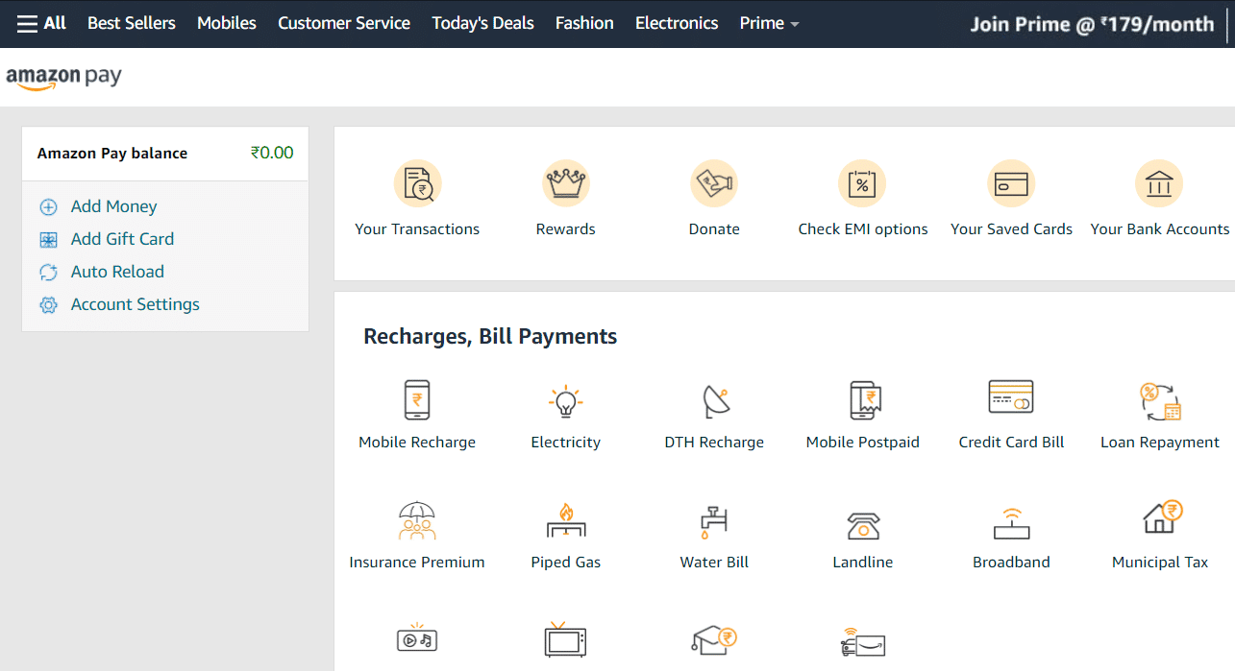
Task: Go to Electronics in navigation bar
Action: pos(677,23)
